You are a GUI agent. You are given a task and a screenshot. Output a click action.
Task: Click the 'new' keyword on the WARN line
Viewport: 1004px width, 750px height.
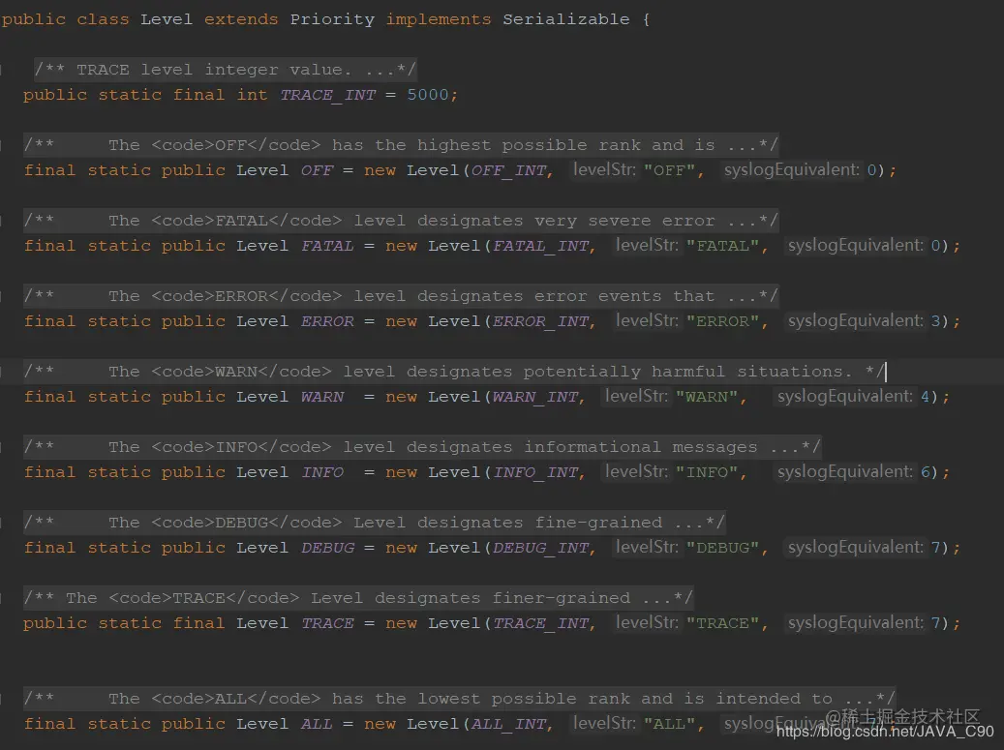pos(402,397)
